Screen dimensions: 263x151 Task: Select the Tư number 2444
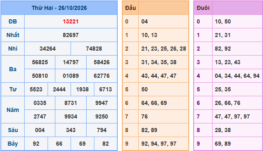tap(59, 89)
